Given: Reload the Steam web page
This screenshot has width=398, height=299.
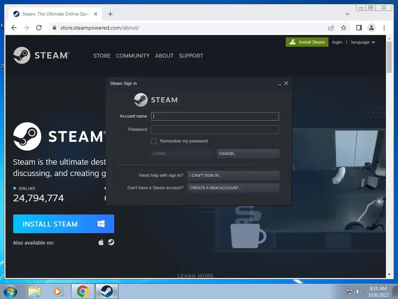Looking at the screenshot, I should 39,28.
